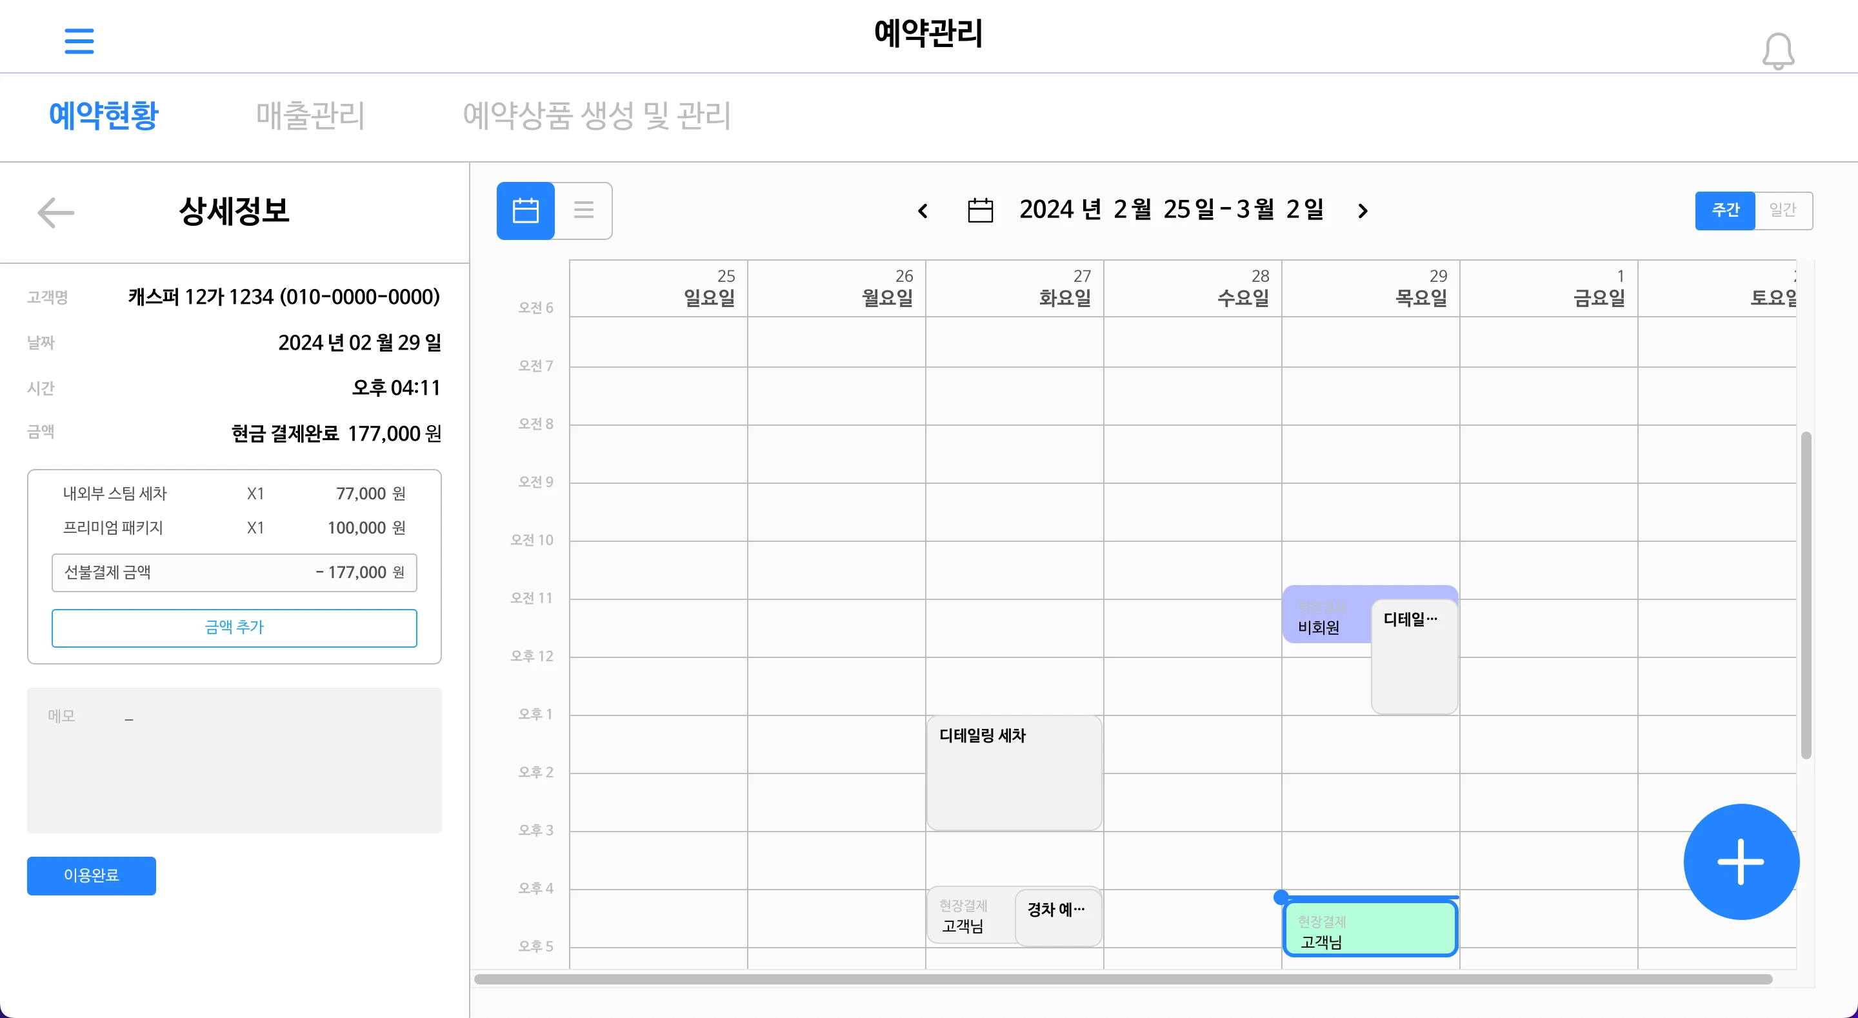
Task: Click the 이용완료 button
Action: [x=92, y=875]
